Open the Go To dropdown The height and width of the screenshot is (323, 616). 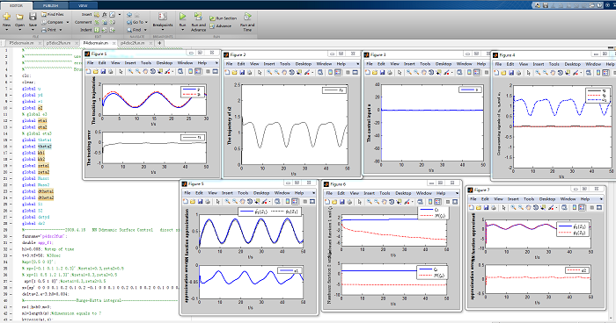[136, 22]
